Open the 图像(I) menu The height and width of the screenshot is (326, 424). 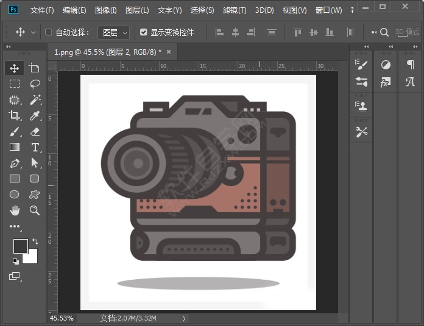click(106, 10)
